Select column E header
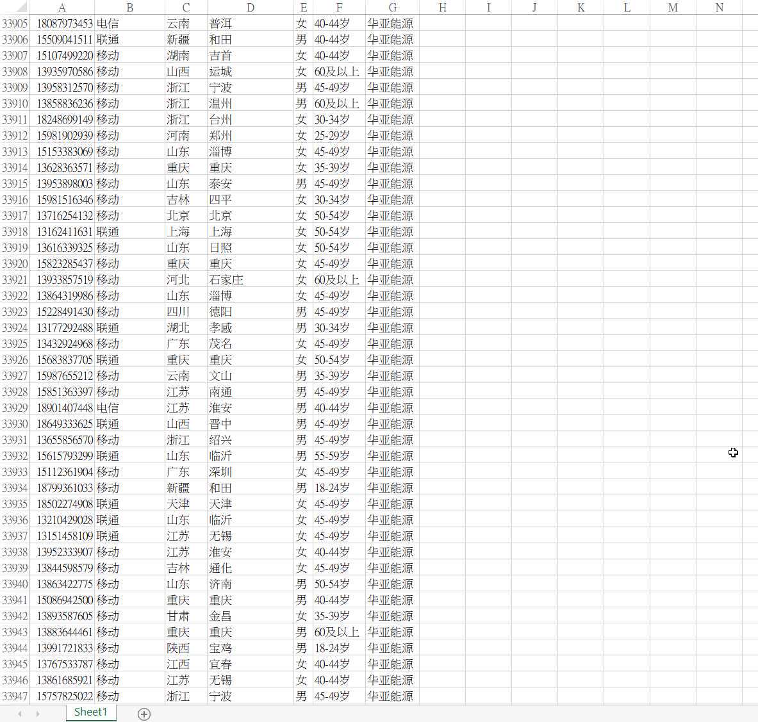Viewport: 758px width, 722px height. [x=303, y=7]
